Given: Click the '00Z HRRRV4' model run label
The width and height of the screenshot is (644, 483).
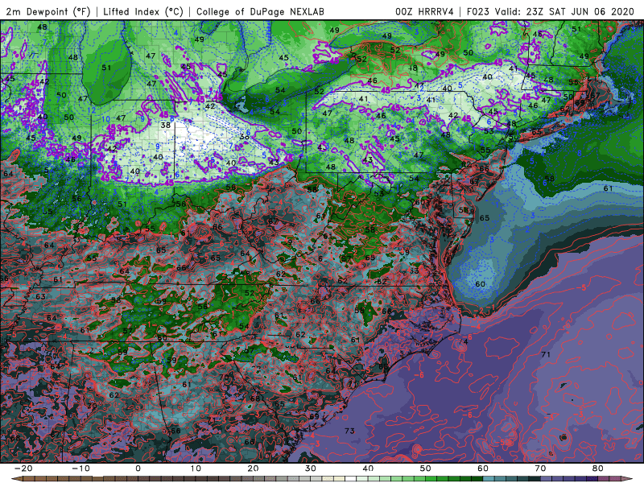Looking at the screenshot, I should [424, 11].
